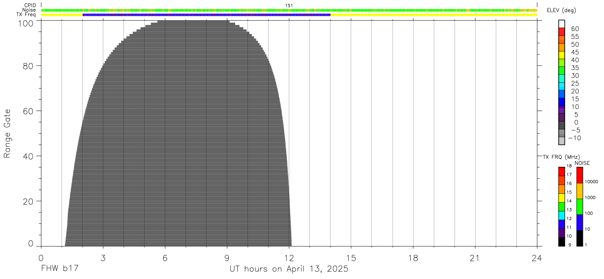Image resolution: width=604 pixels, height=279 pixels.
Task: Click the '100' tick on Range Gate axis
Action: (26, 23)
